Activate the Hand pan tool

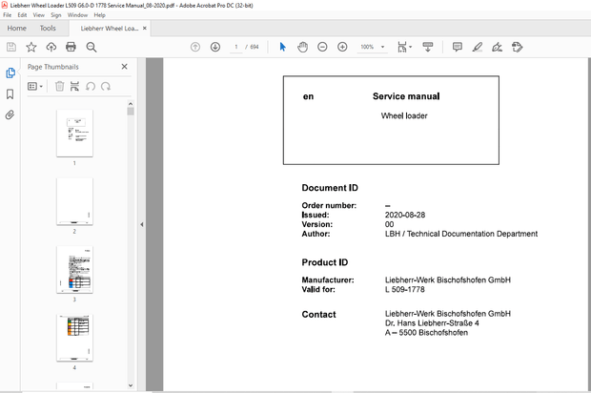click(x=303, y=47)
